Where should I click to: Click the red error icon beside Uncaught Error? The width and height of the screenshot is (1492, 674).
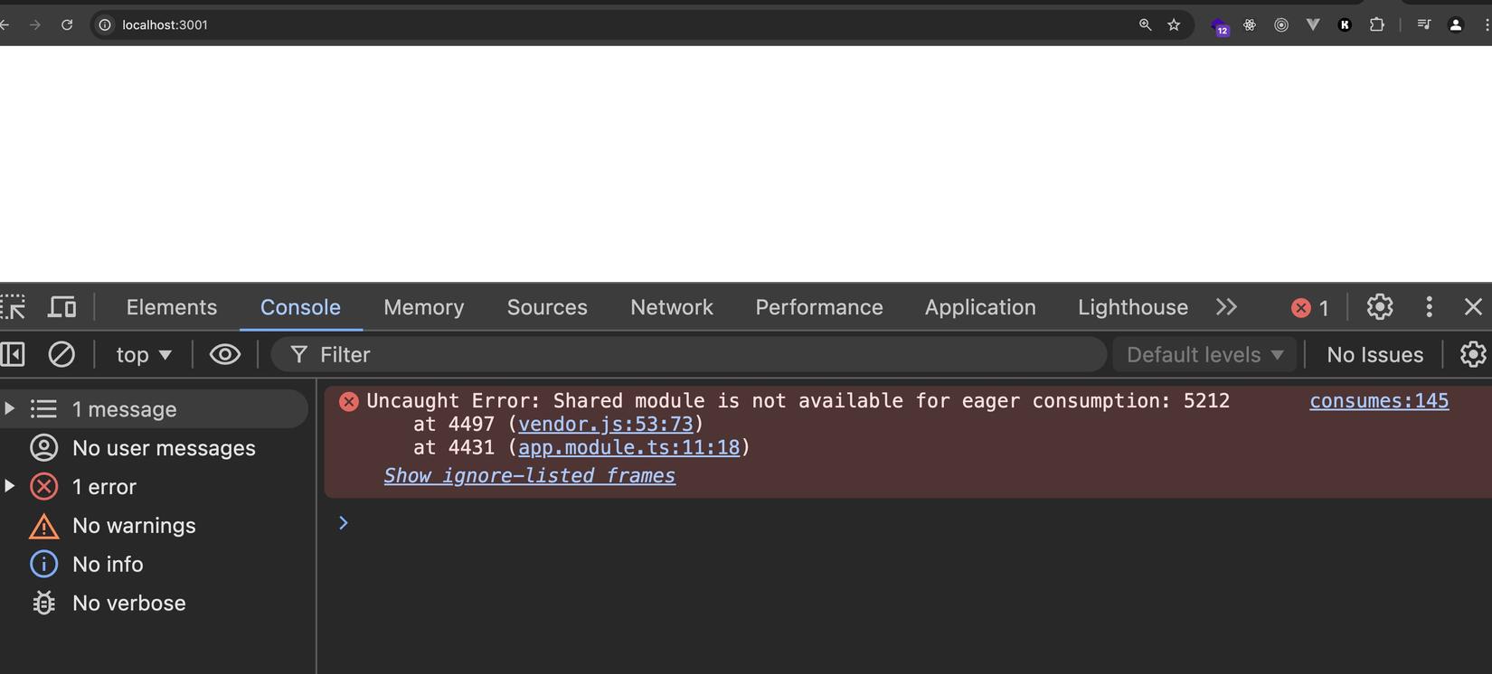coord(349,401)
